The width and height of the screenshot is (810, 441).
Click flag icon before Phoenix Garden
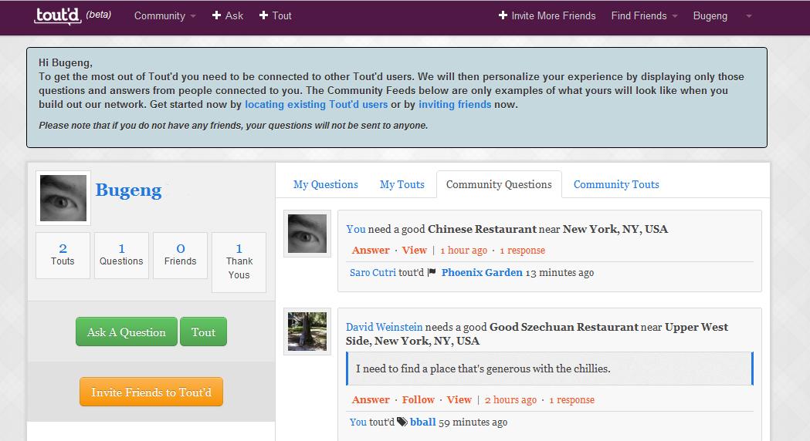tap(432, 272)
